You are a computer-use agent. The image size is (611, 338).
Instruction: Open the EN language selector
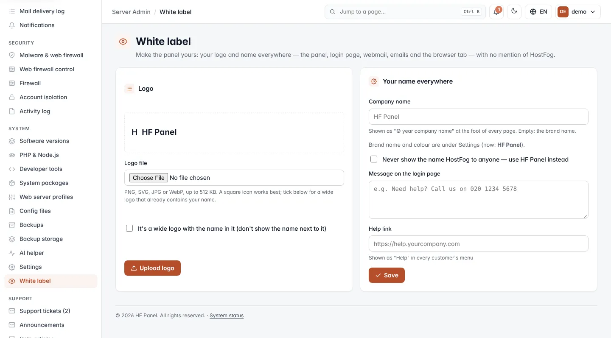(x=538, y=12)
